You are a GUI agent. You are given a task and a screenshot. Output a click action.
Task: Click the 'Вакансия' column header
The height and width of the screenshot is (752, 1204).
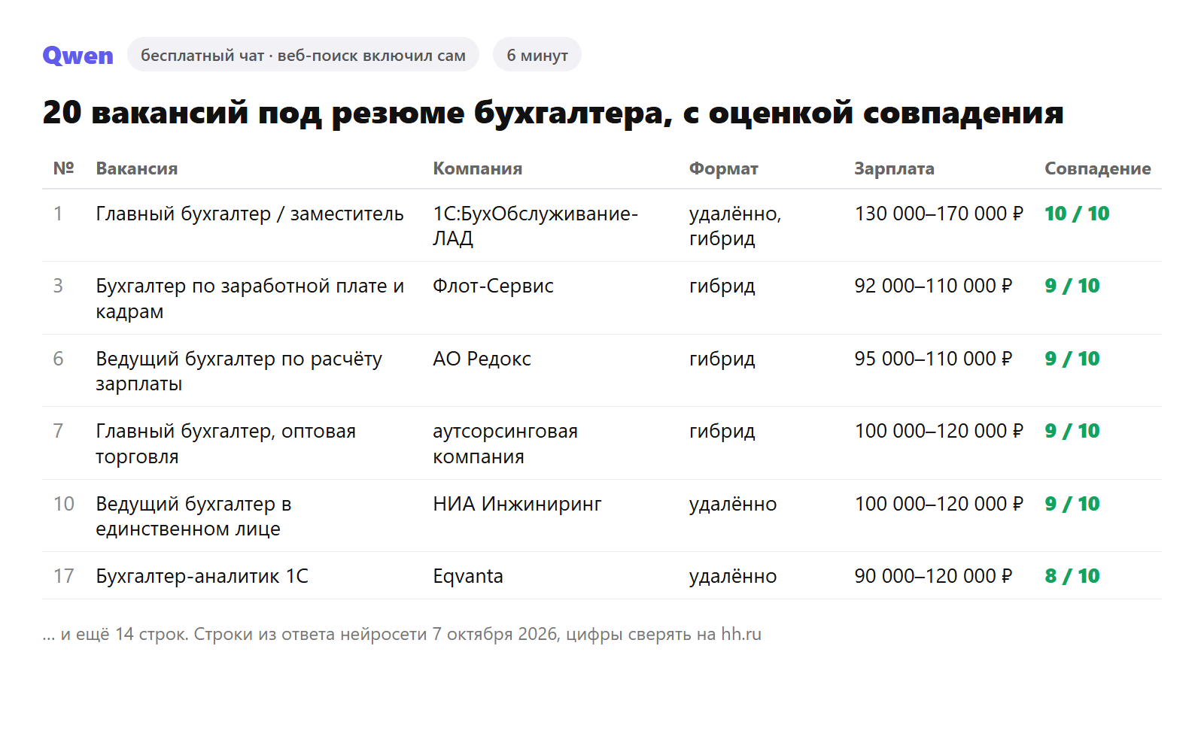coord(137,168)
